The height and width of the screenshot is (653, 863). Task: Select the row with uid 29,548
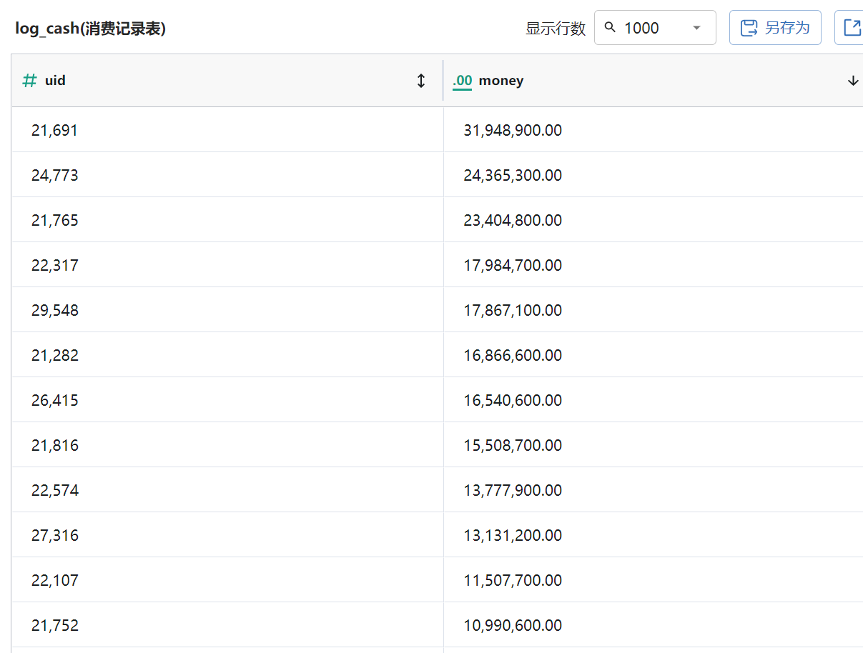437,310
